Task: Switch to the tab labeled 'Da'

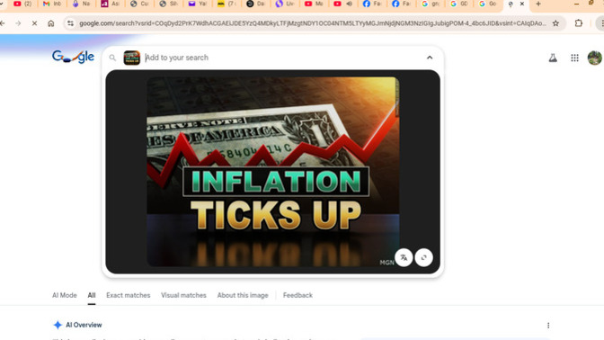Action: coord(256,4)
